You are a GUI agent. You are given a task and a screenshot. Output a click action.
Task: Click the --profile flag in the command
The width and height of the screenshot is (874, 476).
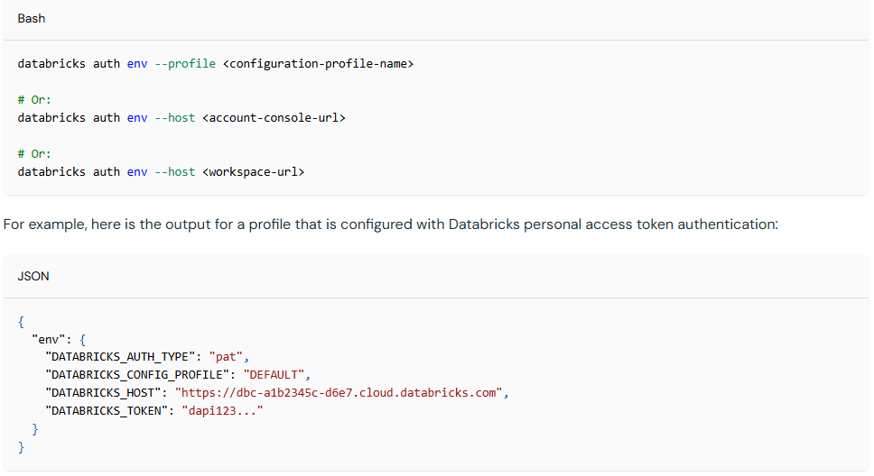tap(185, 64)
